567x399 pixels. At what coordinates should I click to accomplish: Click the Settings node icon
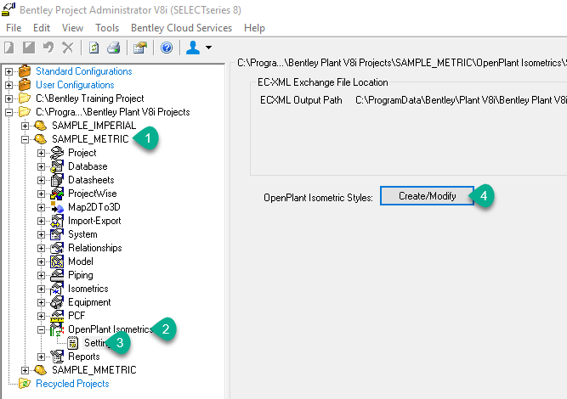[x=73, y=343]
